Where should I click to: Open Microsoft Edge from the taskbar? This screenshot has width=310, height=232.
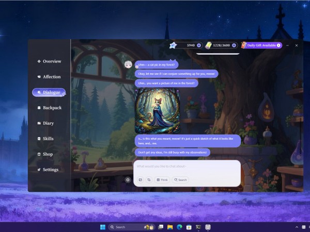(179, 227)
